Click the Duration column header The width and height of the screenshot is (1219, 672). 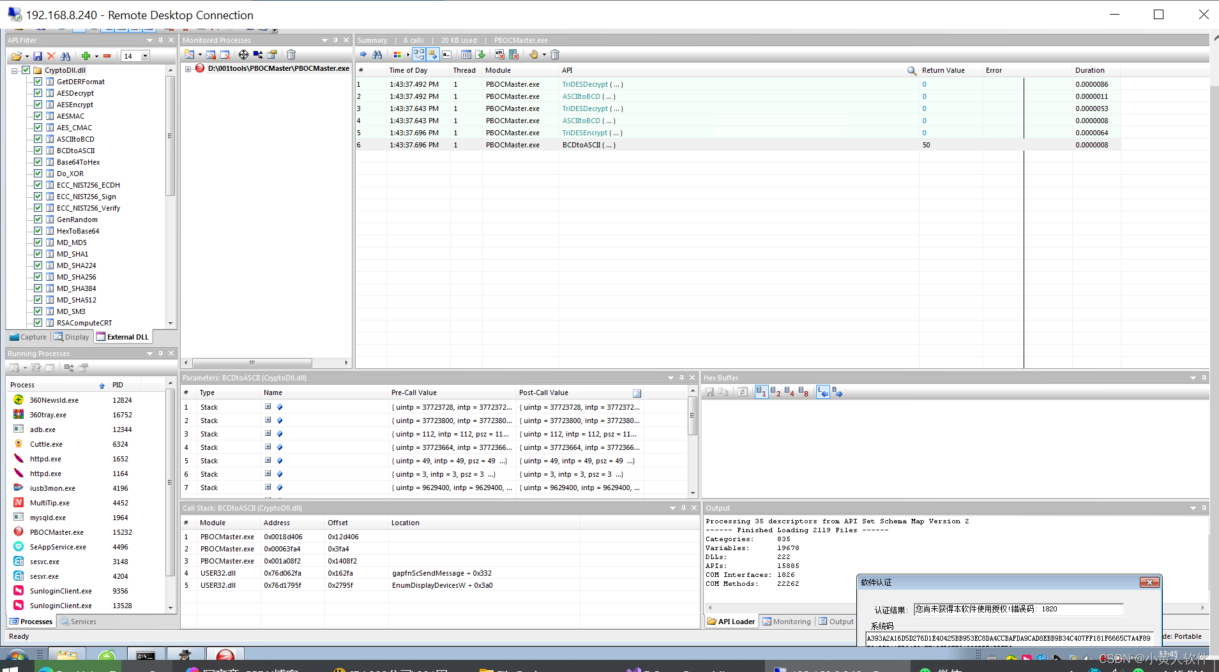click(1096, 70)
